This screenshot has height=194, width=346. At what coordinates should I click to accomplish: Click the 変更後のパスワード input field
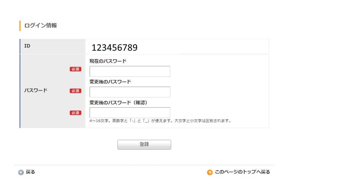[130, 92]
